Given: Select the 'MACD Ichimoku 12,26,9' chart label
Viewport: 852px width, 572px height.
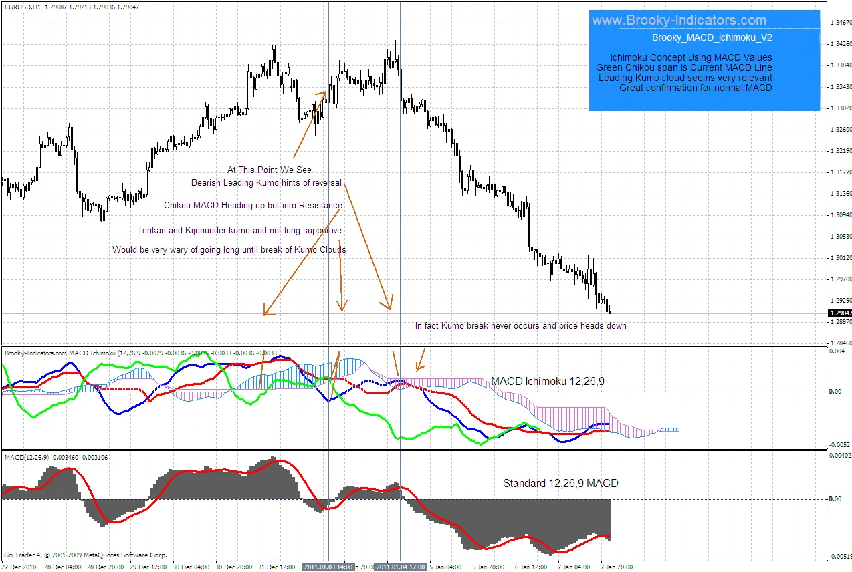Looking at the screenshot, I should click(547, 381).
